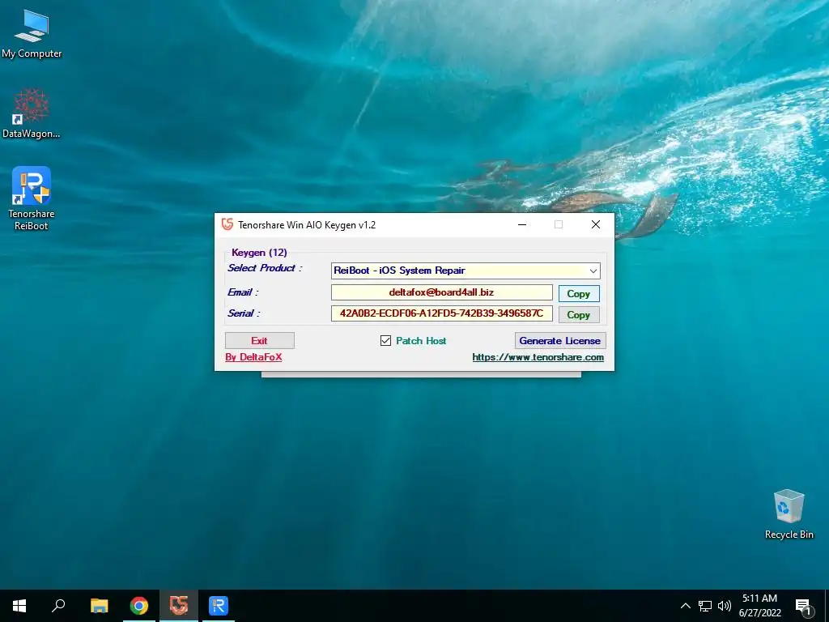Click the Keygen (12) group label

(x=259, y=253)
